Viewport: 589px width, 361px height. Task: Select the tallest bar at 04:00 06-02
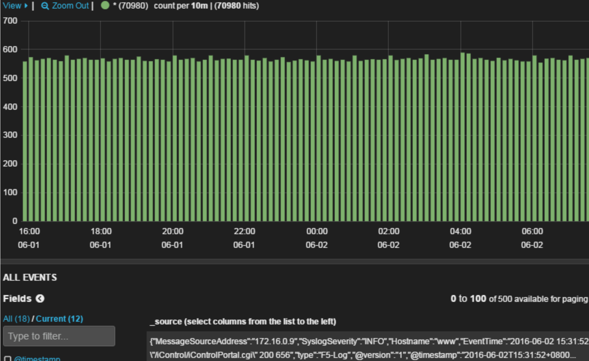pos(463,137)
